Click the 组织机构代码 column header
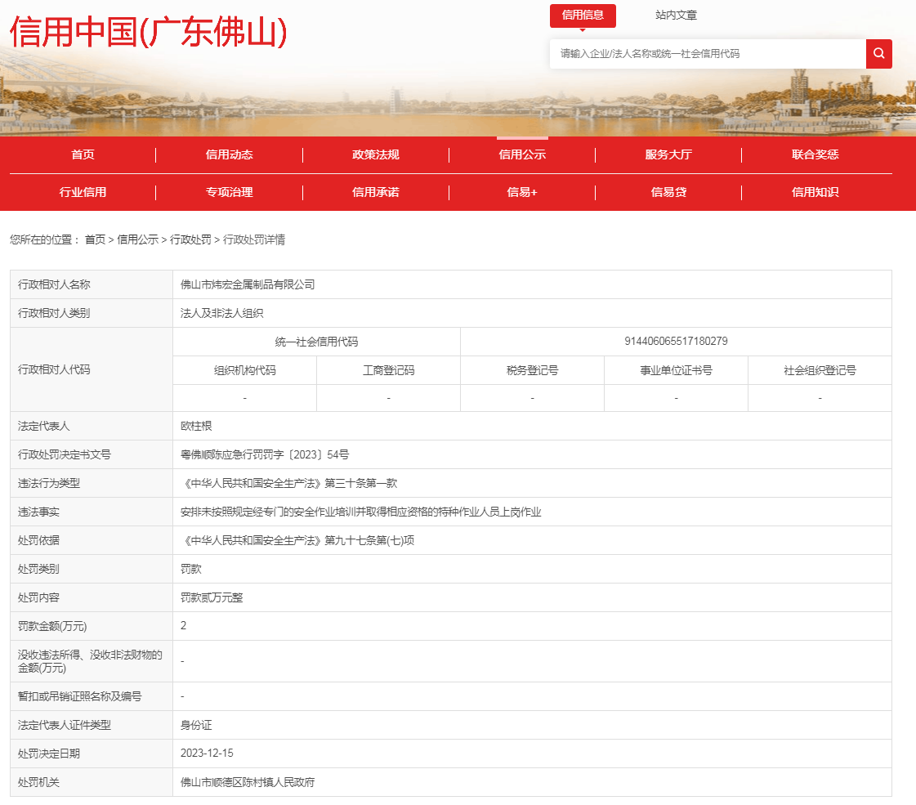Viewport: 916px width, 805px height. coord(245,370)
